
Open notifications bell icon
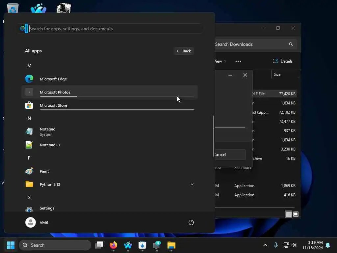pyautogui.click(x=328, y=245)
